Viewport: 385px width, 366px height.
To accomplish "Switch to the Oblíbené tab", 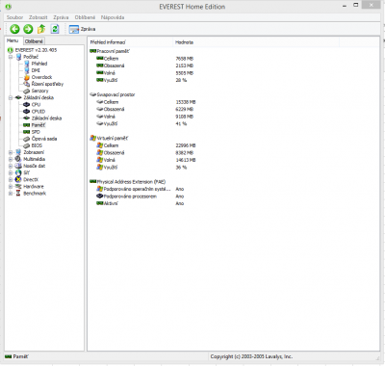I will 34,41.
